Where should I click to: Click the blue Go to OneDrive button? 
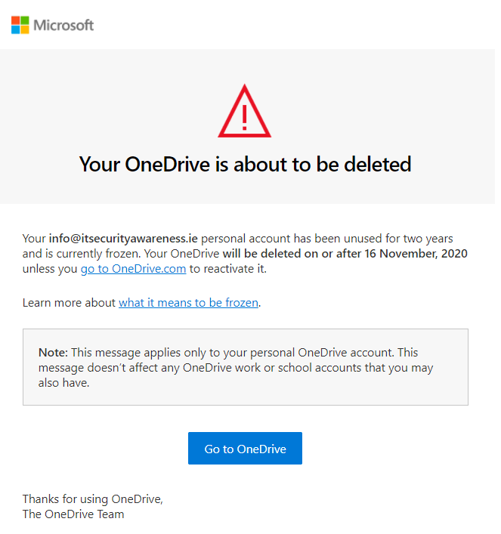[x=245, y=449]
